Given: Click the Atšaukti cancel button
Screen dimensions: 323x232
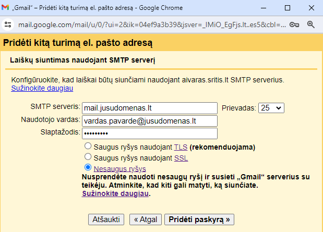Looking at the screenshot, I should tap(106, 219).
